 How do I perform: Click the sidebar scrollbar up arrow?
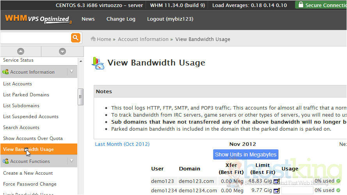click(81, 62)
